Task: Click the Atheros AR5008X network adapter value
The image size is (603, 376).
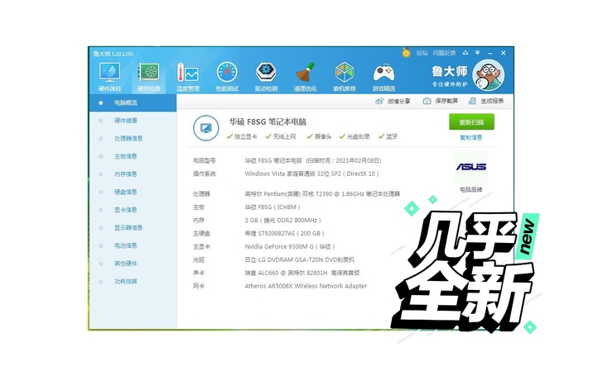Action: point(306,286)
